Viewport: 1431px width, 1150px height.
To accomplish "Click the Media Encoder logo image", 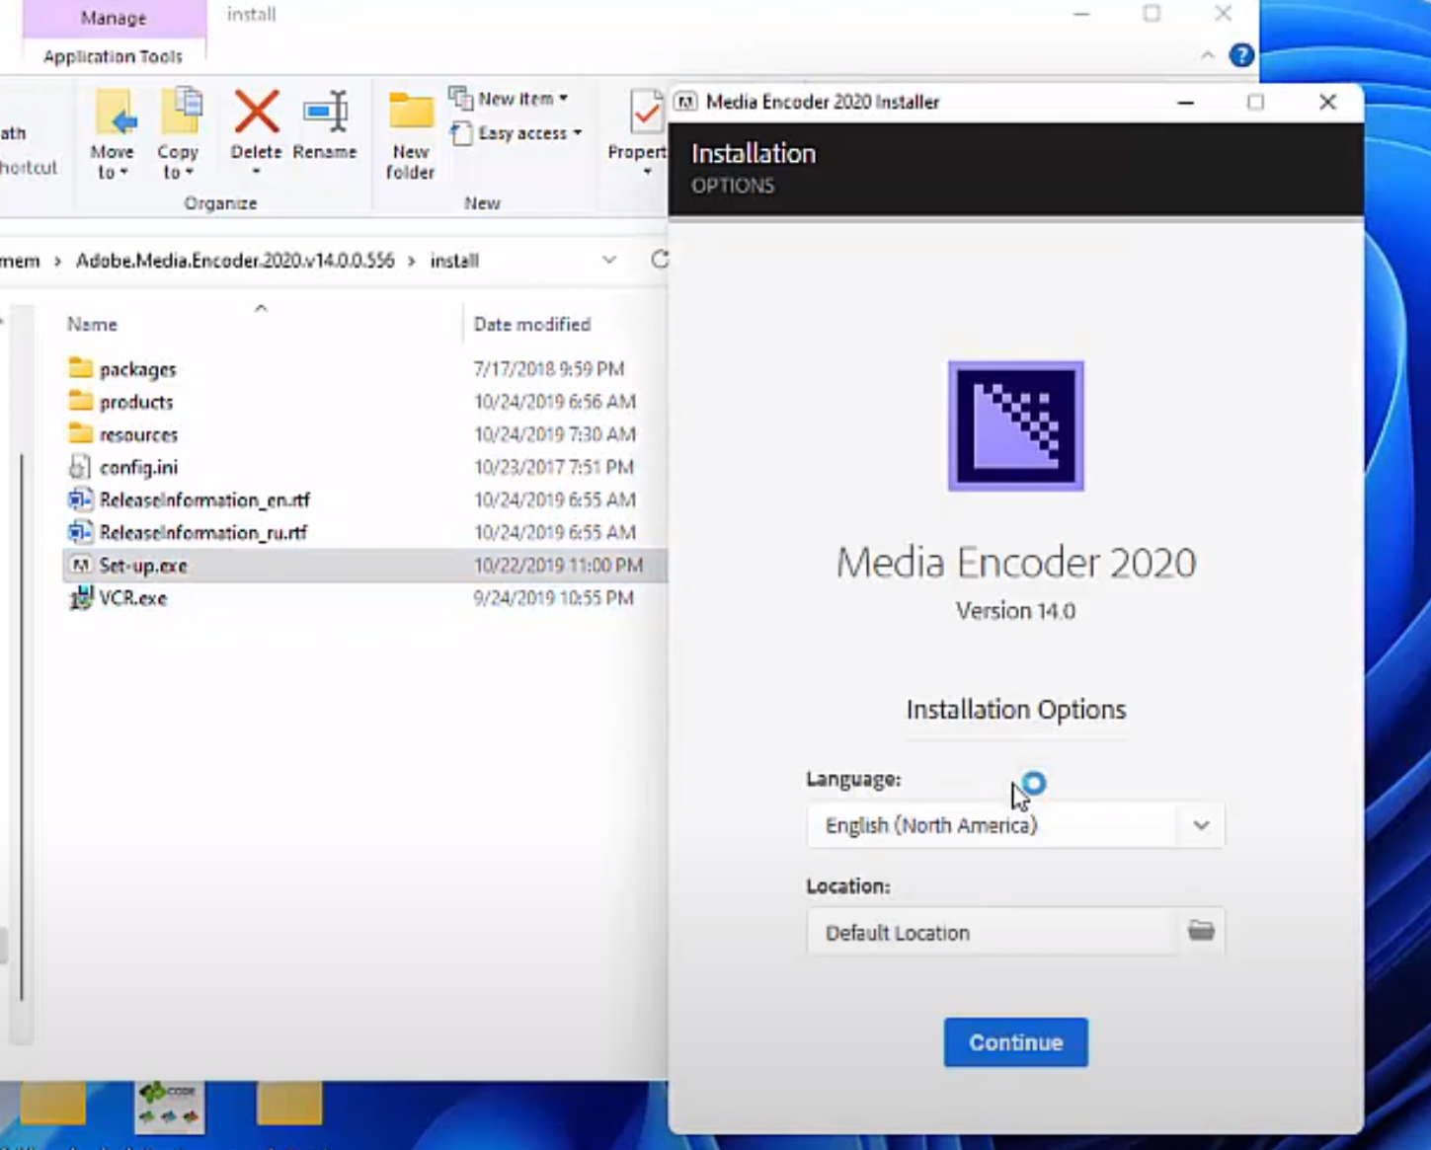I will click(1015, 425).
